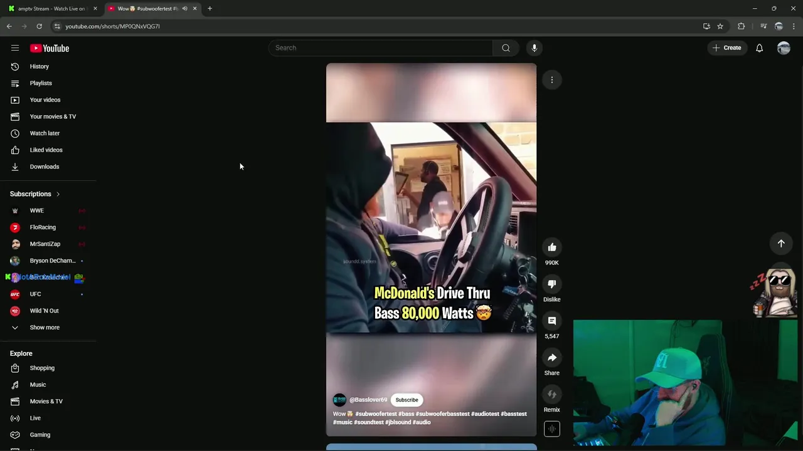
Task: Open Chrome three-dot menu
Action: click(794, 26)
